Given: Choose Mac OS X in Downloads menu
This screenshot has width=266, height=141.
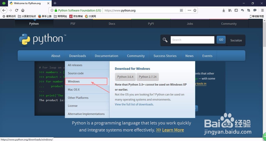Looking at the screenshot, I should (x=87, y=89).
